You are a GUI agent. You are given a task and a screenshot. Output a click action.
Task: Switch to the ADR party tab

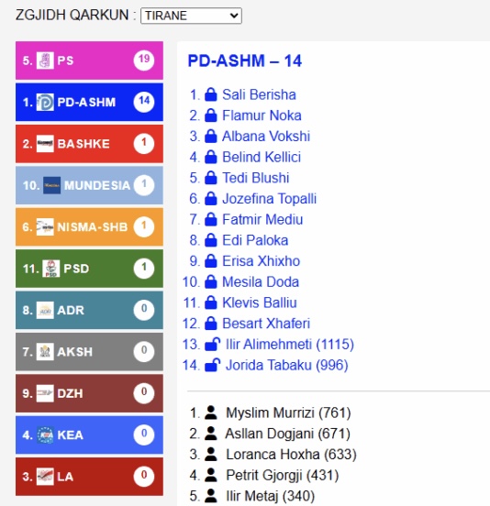pos(89,310)
